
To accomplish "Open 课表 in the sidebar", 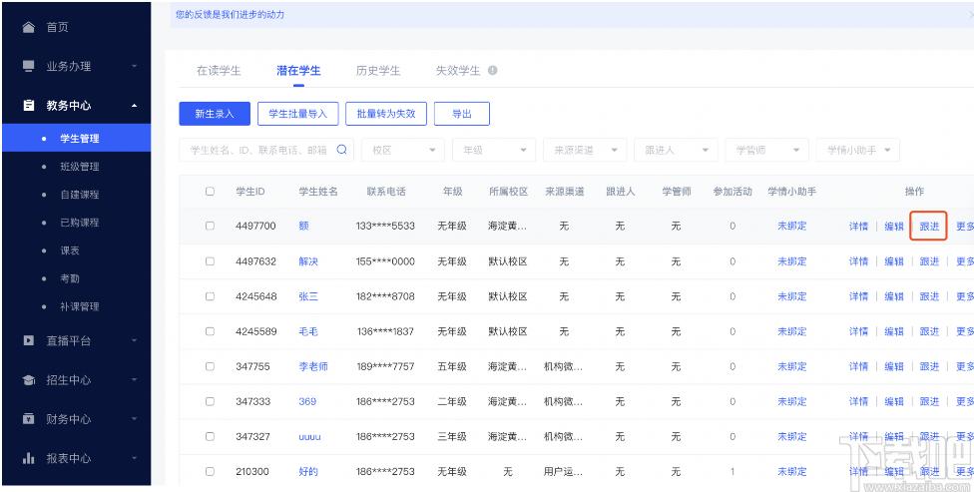I will pos(70,250).
